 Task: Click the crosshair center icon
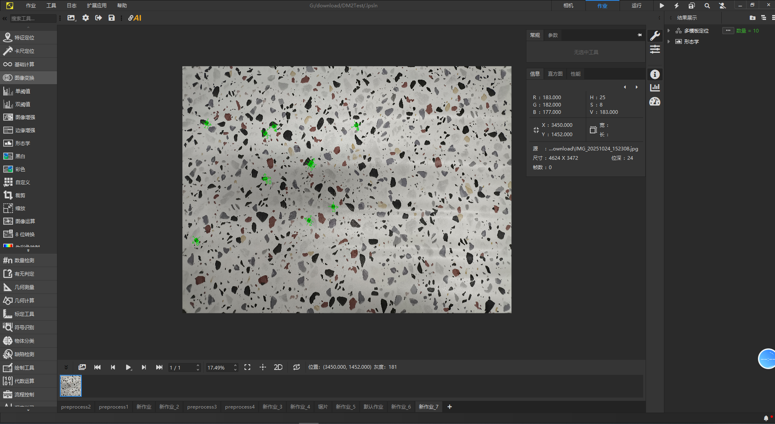263,367
